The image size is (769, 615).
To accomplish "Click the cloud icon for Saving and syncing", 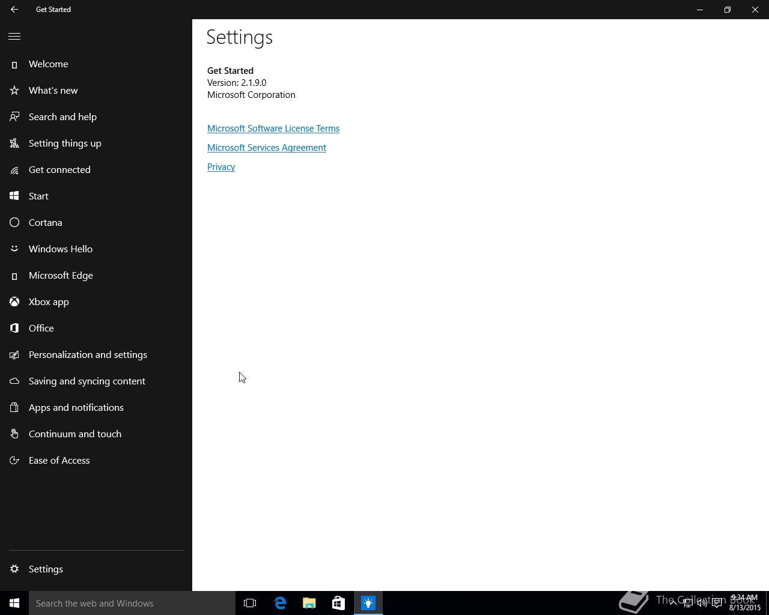I will pos(14,381).
